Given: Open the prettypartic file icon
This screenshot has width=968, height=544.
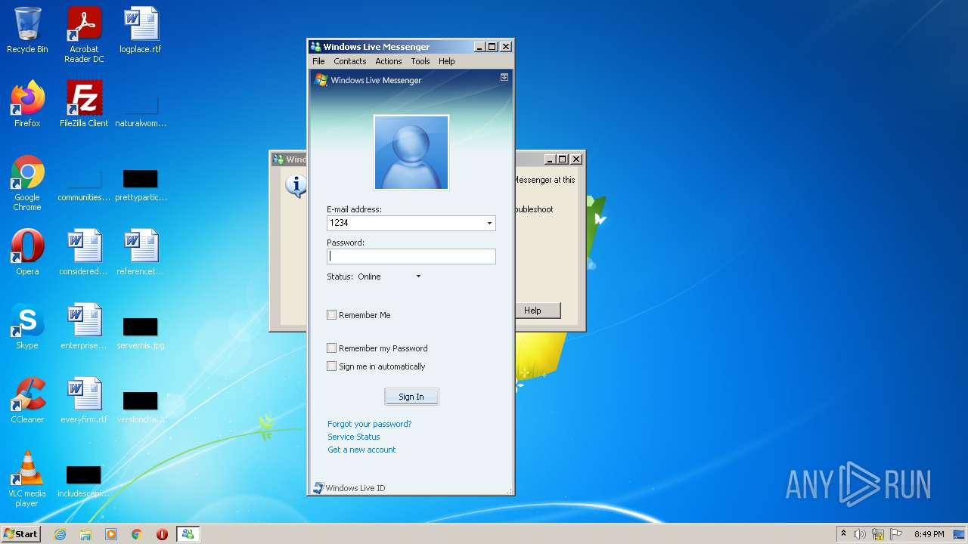Looking at the screenshot, I should point(141,184).
